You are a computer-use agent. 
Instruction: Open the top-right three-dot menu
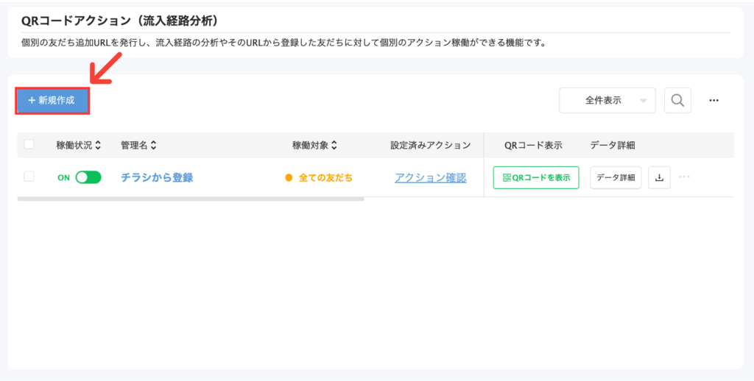click(714, 101)
